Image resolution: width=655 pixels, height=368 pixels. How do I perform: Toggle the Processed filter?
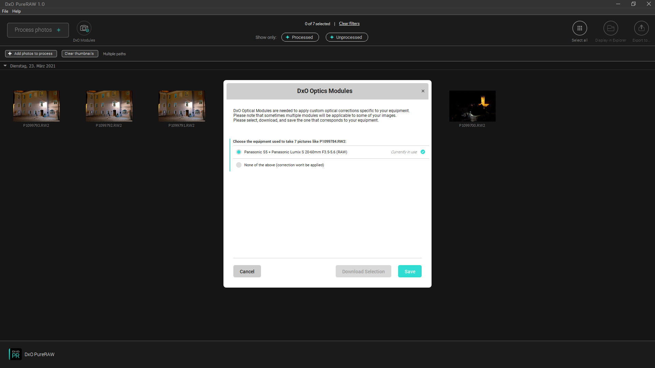300,37
